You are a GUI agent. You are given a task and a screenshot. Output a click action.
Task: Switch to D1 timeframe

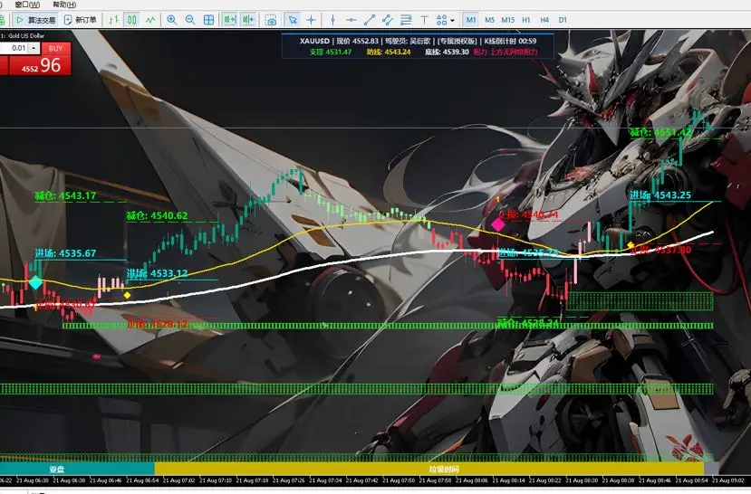(x=563, y=20)
